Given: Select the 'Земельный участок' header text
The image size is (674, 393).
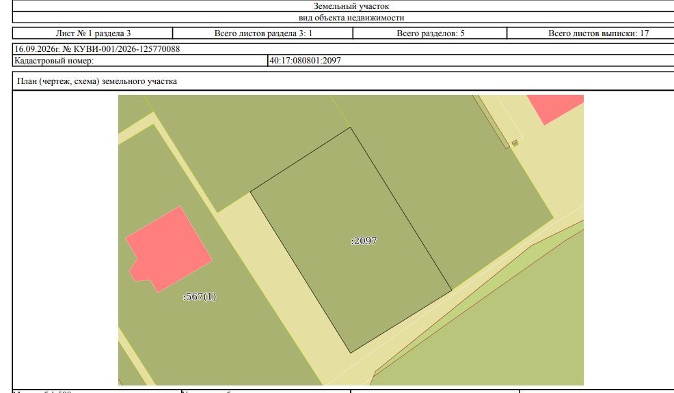Looking at the screenshot, I should 351,6.
